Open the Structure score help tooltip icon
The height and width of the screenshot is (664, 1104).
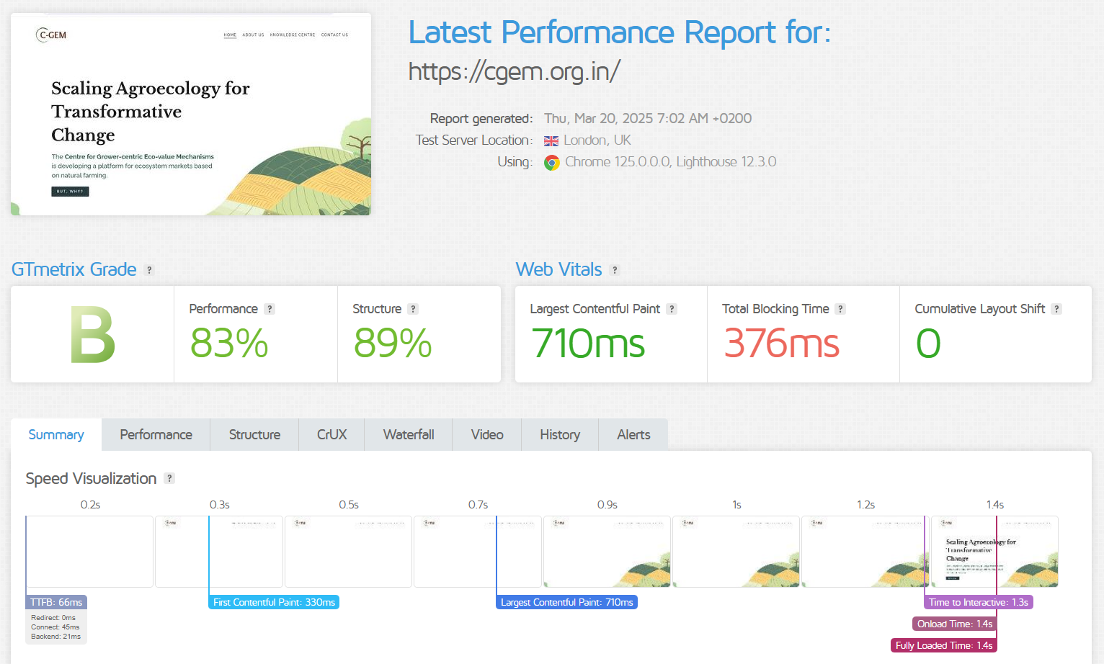pos(413,309)
